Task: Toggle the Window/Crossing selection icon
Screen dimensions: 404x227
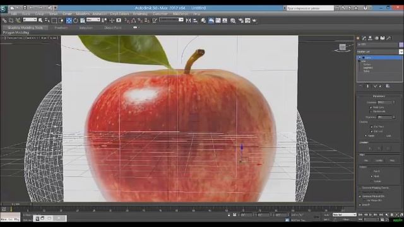Action: [x=61, y=20]
